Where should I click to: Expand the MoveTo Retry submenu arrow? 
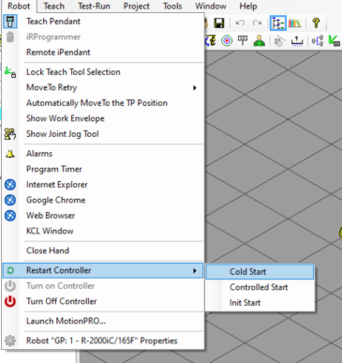[x=195, y=88]
